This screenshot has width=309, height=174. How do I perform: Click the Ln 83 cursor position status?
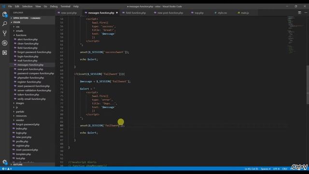tap(251, 169)
